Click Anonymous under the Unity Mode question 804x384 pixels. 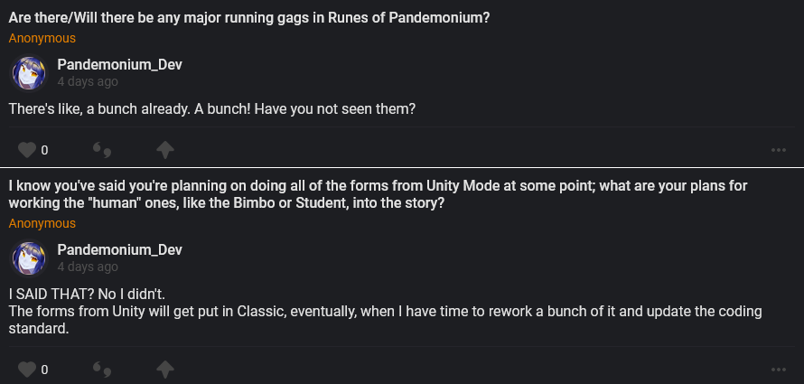click(42, 223)
